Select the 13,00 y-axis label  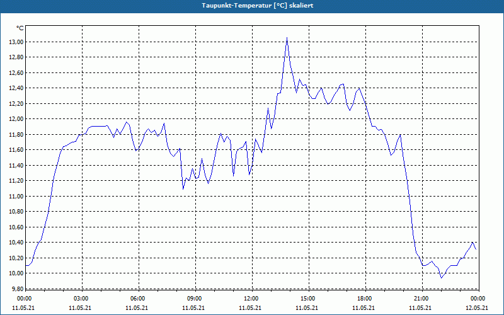pos(15,42)
